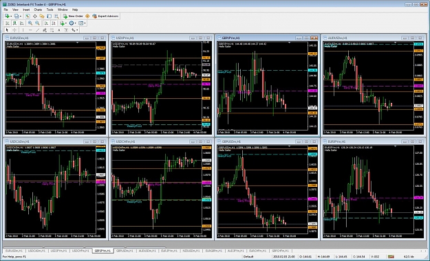The height and width of the screenshot is (261, 430).
Task: Toggle line chart display mode
Action: coord(21,23)
